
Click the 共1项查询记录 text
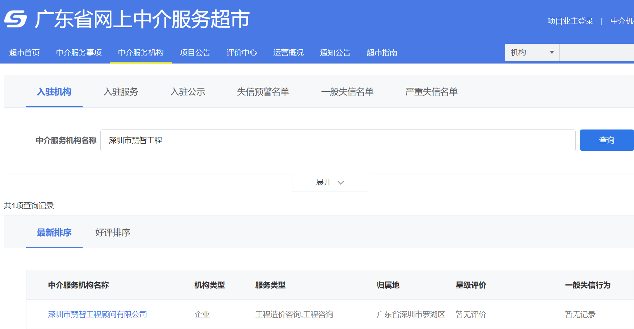(x=29, y=206)
